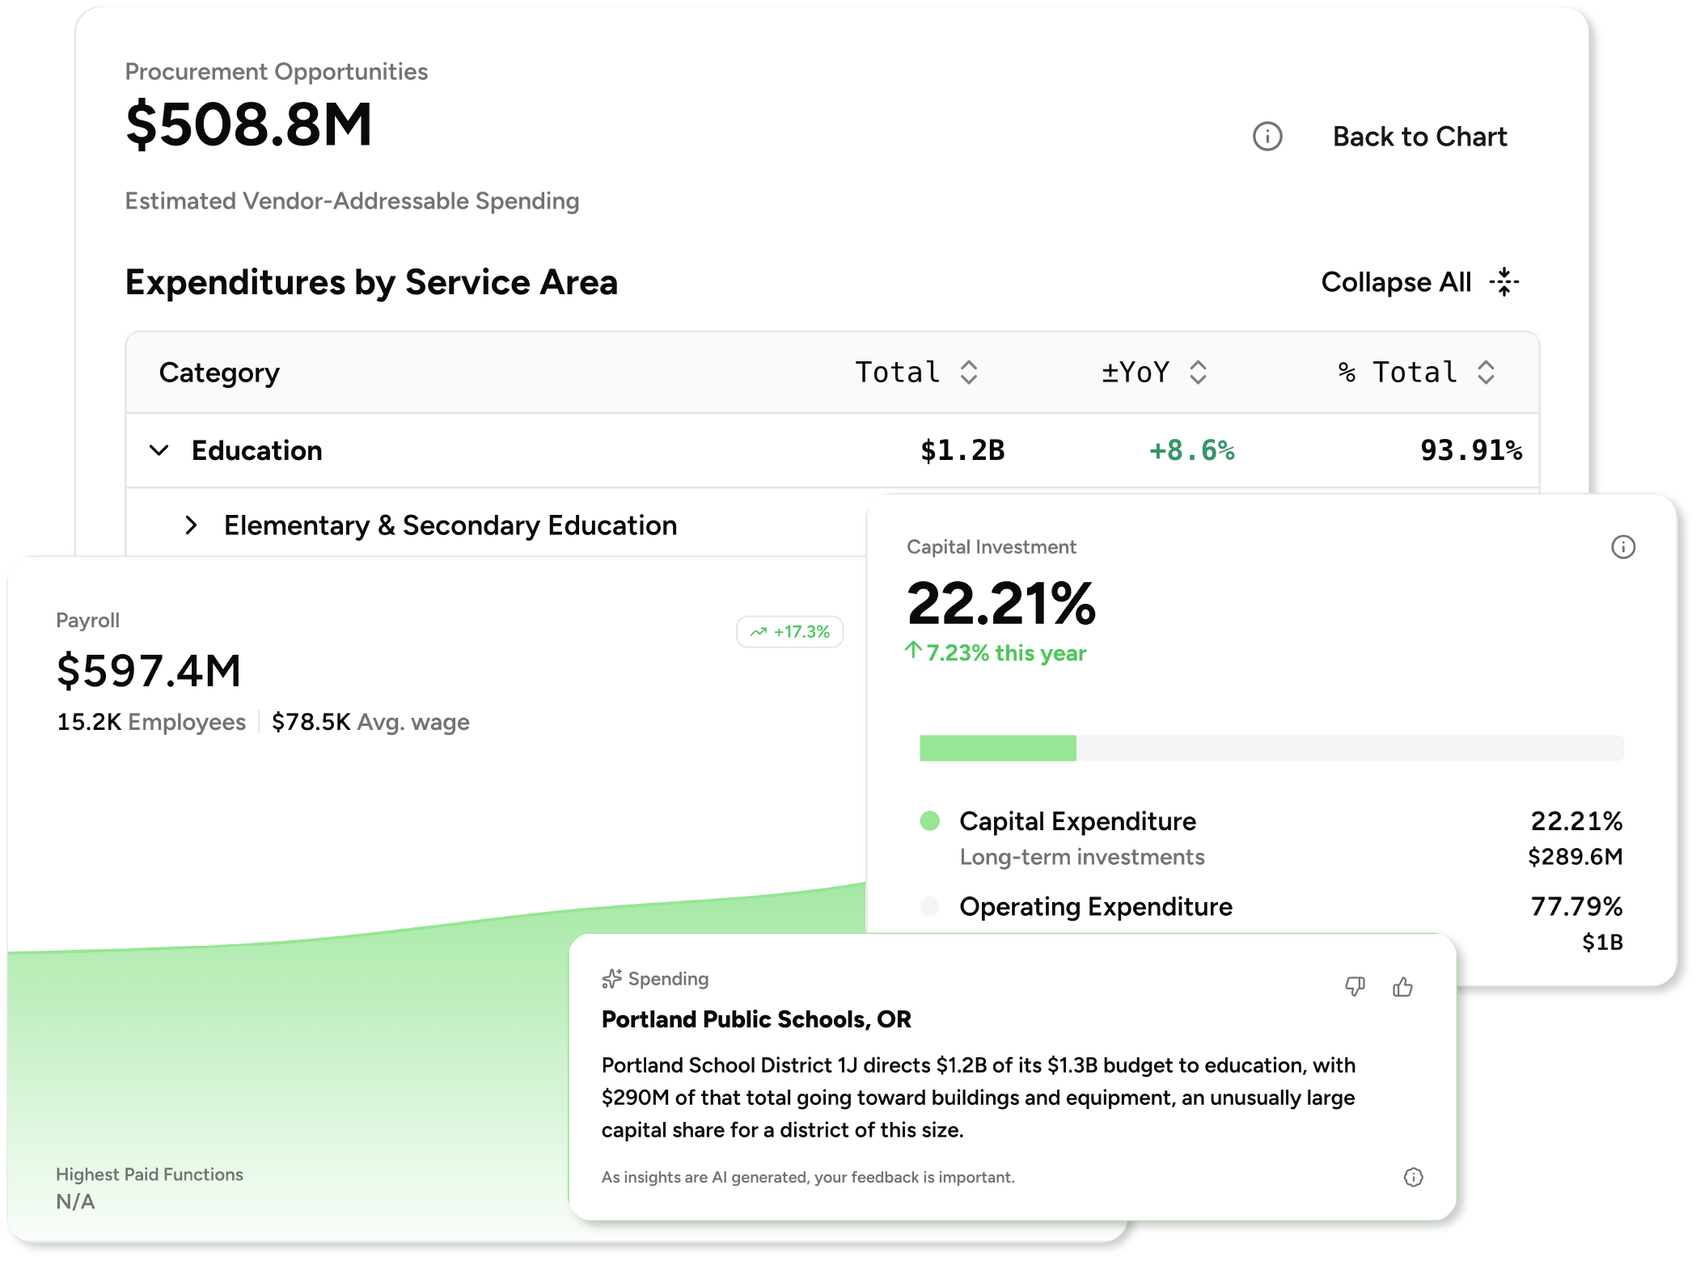
Task: Click the 15.2K Employees stat
Action: (x=151, y=722)
